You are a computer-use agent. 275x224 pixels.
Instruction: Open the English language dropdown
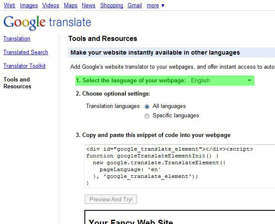click(221, 81)
